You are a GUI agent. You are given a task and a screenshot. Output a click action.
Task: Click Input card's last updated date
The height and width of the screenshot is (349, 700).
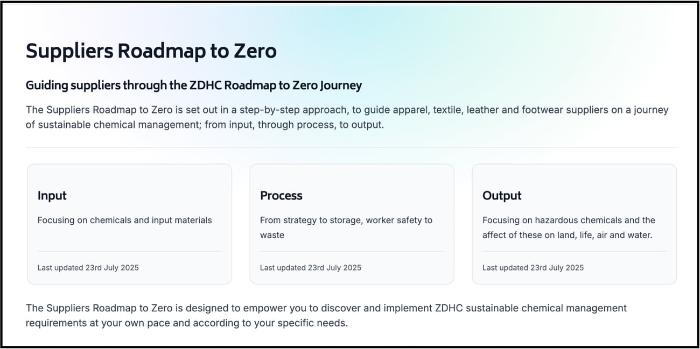pos(88,267)
